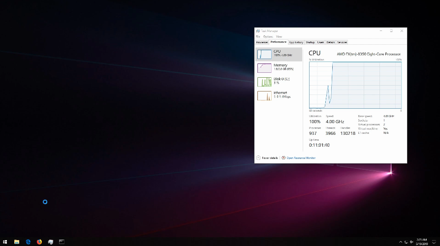
Task: Open the File menu in Task Manager
Action: (258, 37)
